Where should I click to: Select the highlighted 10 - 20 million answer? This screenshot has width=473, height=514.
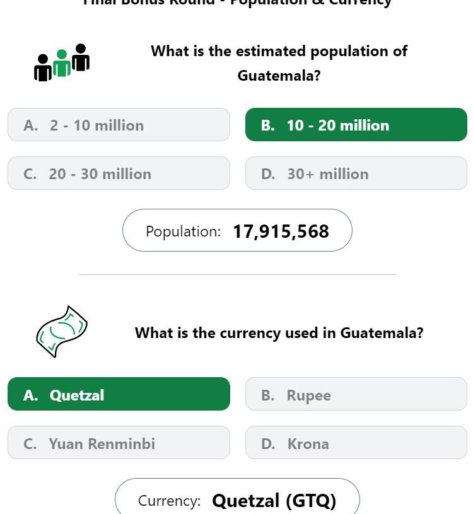point(356,125)
